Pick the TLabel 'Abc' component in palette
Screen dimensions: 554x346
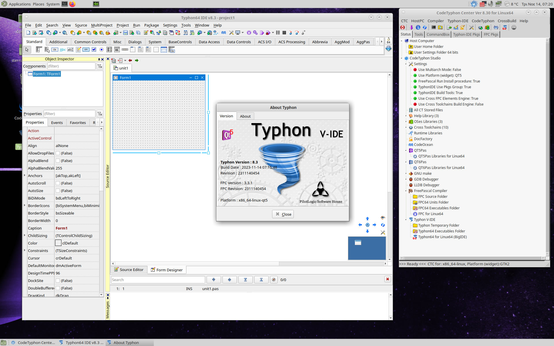tap(63, 50)
